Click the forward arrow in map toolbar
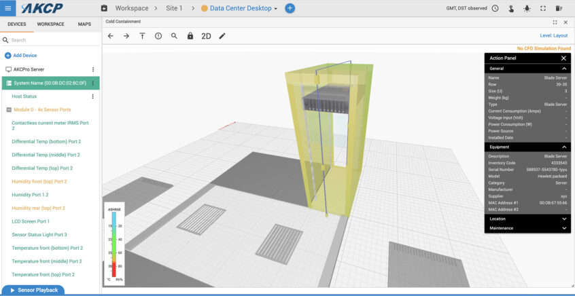Screen dimensions: 575x296 126,36
